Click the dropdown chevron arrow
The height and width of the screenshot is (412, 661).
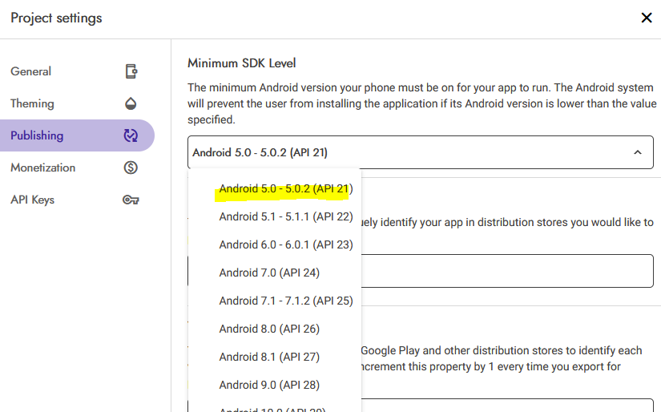637,152
